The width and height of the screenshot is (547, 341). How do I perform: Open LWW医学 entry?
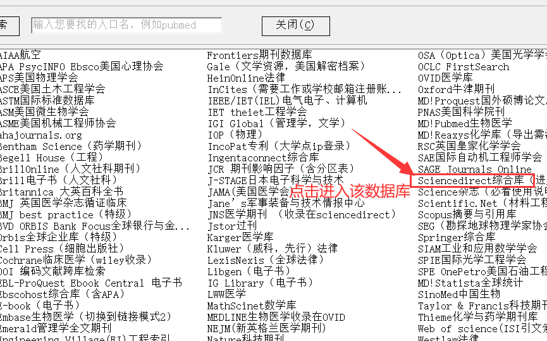coord(226,294)
